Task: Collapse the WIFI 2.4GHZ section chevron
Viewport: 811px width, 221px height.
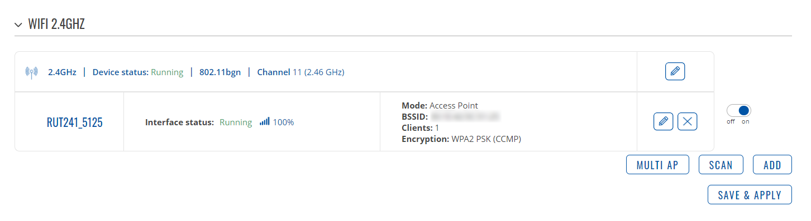Action: (x=19, y=24)
